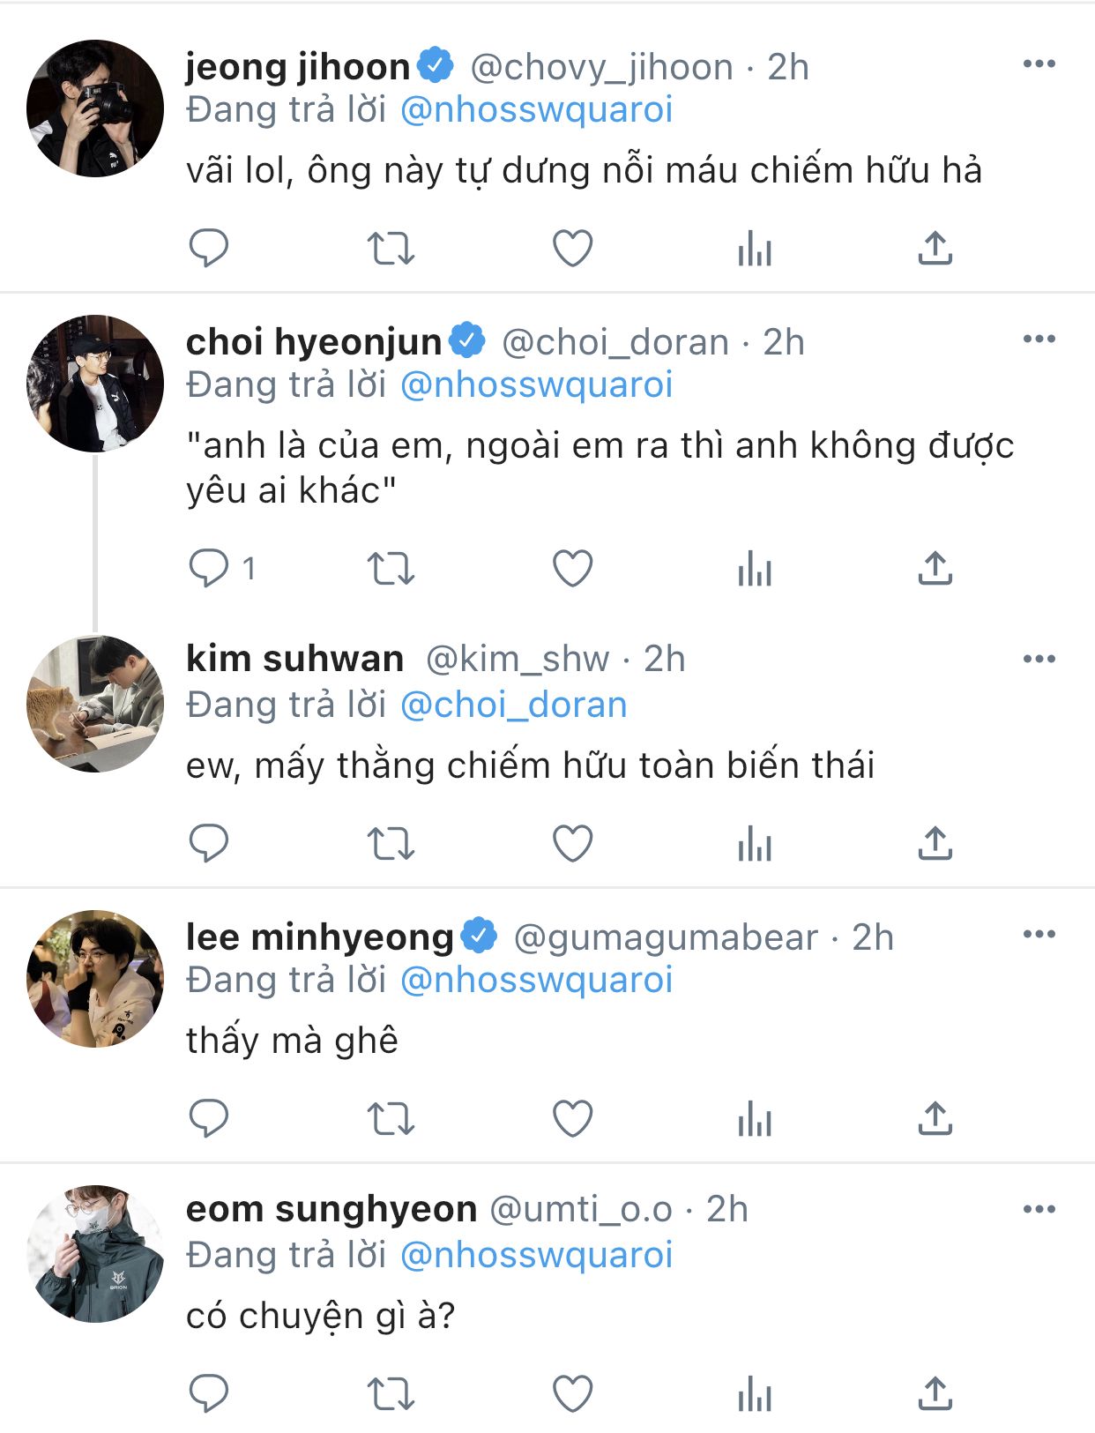Open more options menu on kim suhwan's tweet
This screenshot has width=1095, height=1433.
click(x=1039, y=659)
